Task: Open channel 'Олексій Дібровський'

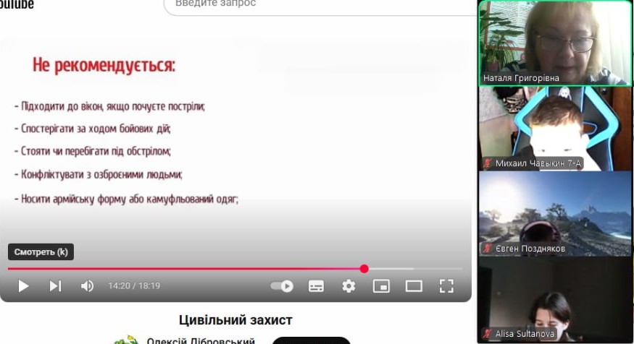Action: (201, 340)
